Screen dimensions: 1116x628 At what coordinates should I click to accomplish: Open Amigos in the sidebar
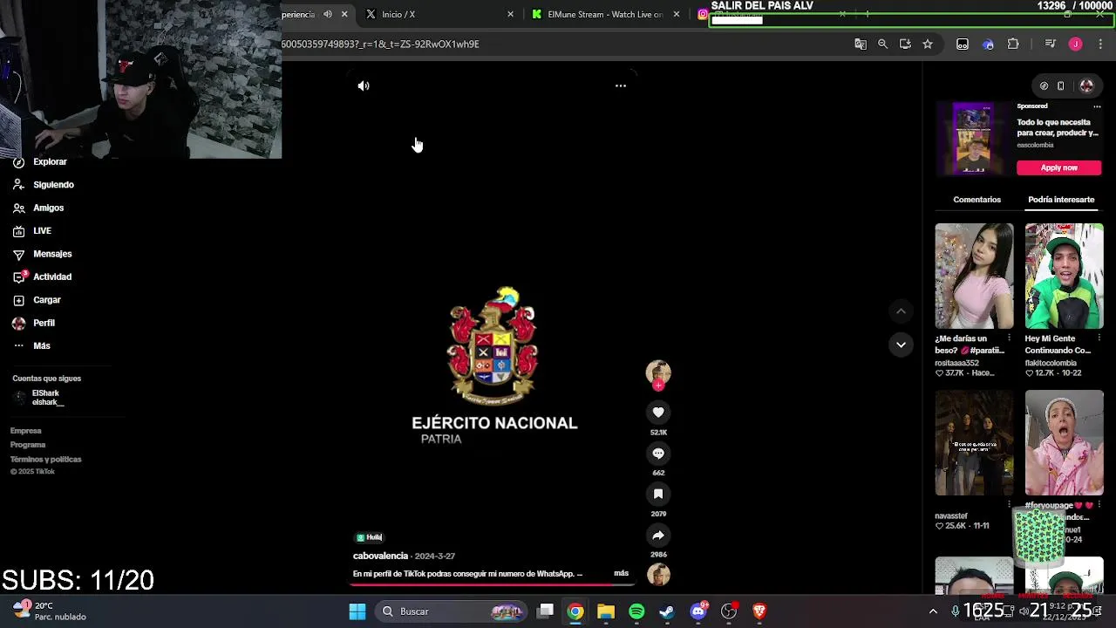coord(38,208)
